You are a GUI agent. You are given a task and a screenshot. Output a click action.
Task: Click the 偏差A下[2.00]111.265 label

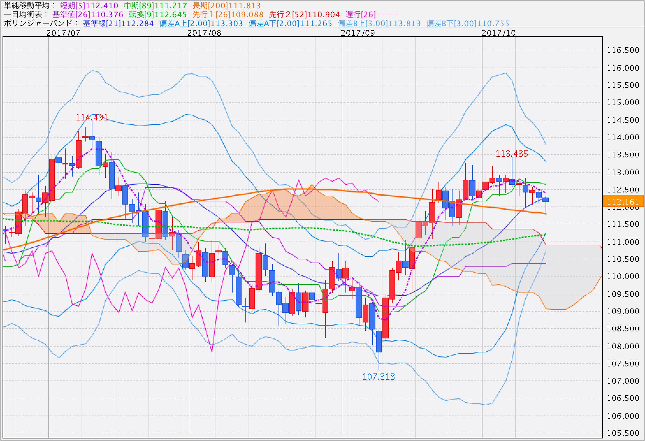tap(290, 23)
